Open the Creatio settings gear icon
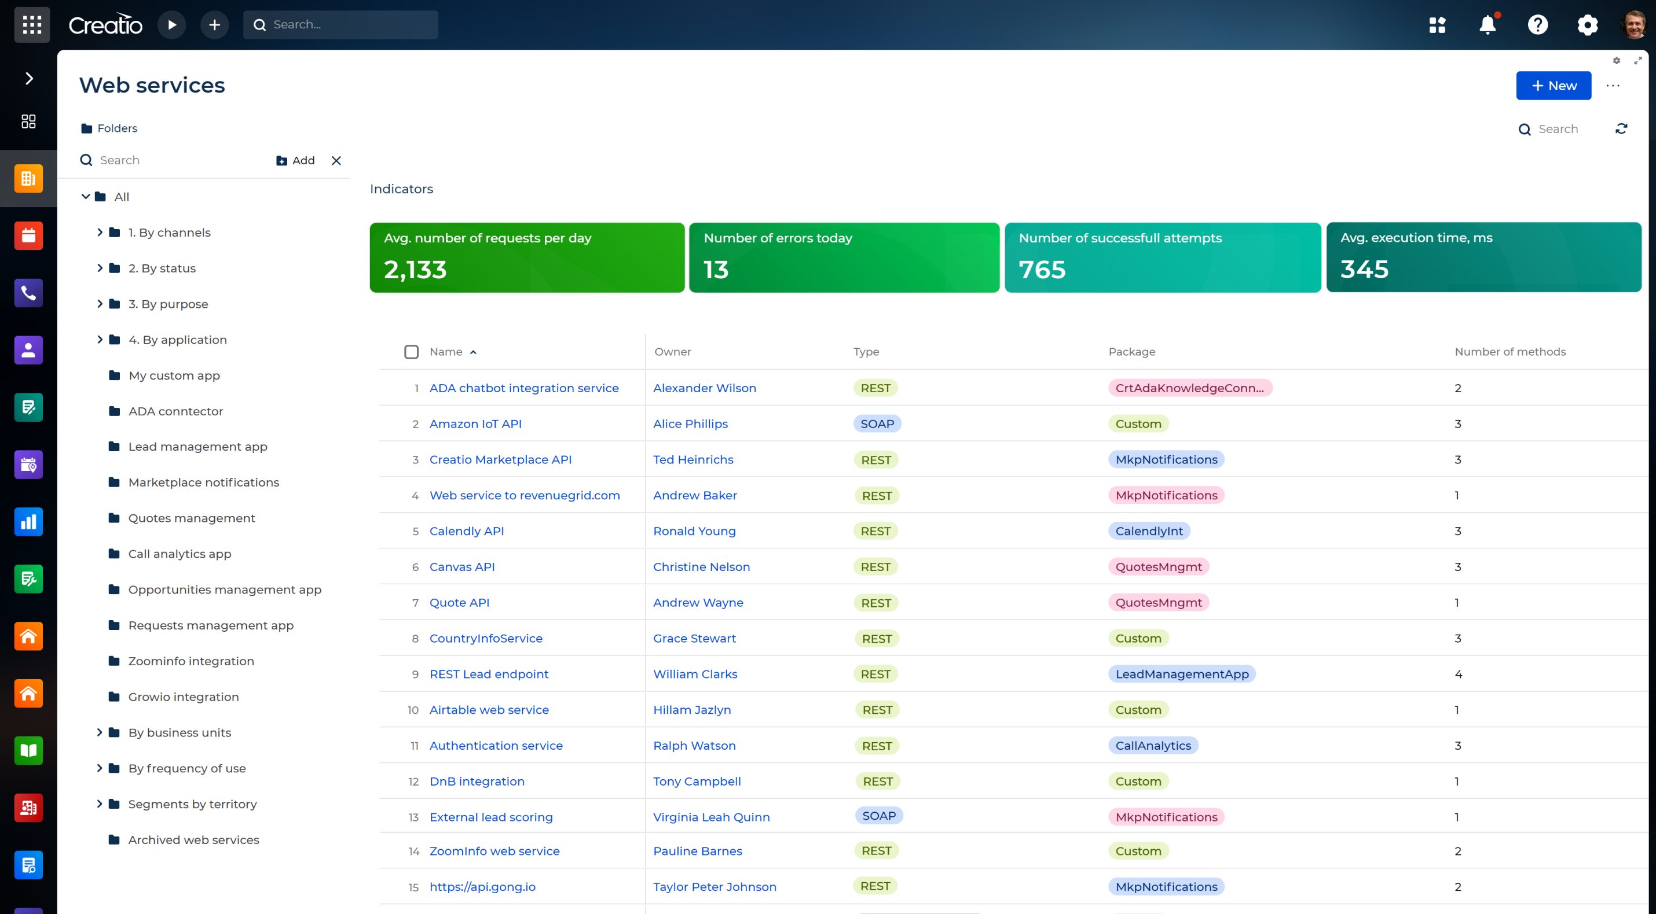Screen dimensions: 1656x914 [1587, 24]
